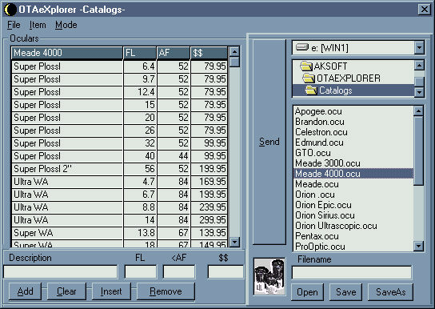Click the open Catalogs folder icon

pyautogui.click(x=311, y=90)
